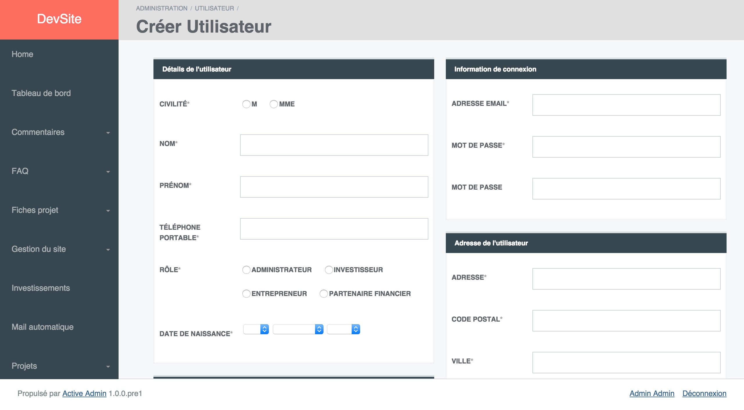Select the MME civilité radio button

click(x=273, y=104)
